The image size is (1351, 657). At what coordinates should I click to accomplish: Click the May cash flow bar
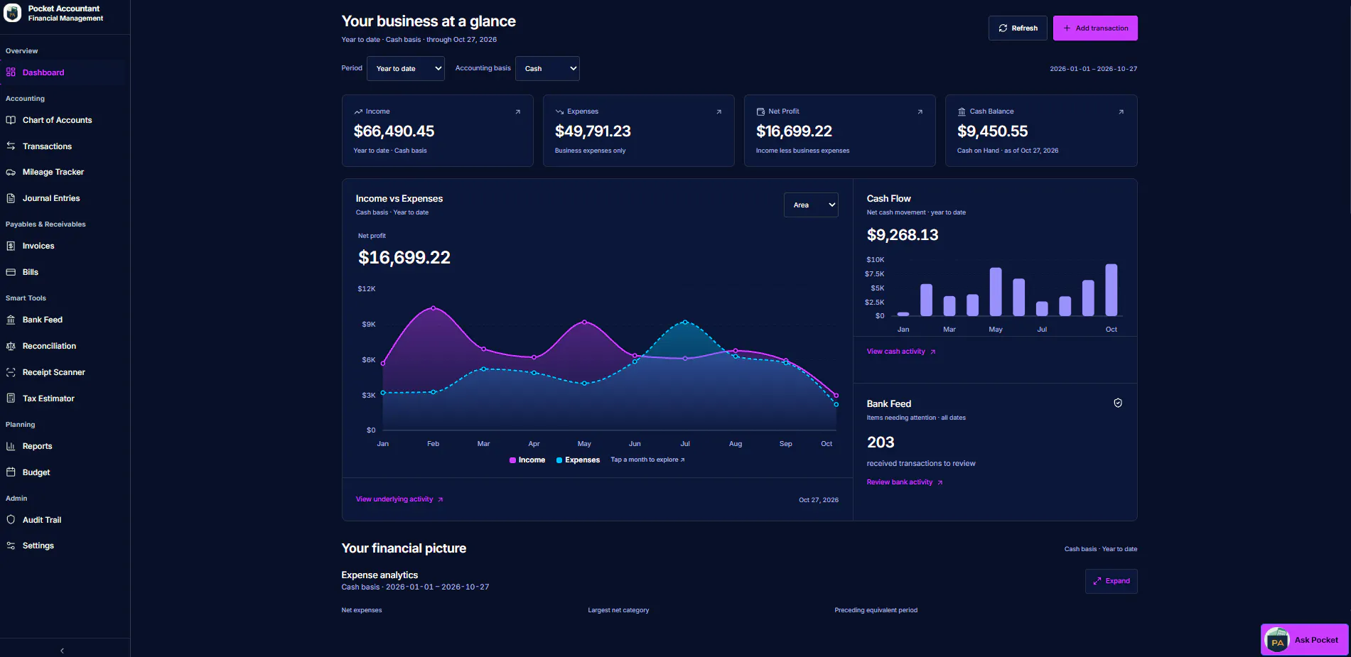coord(996,292)
